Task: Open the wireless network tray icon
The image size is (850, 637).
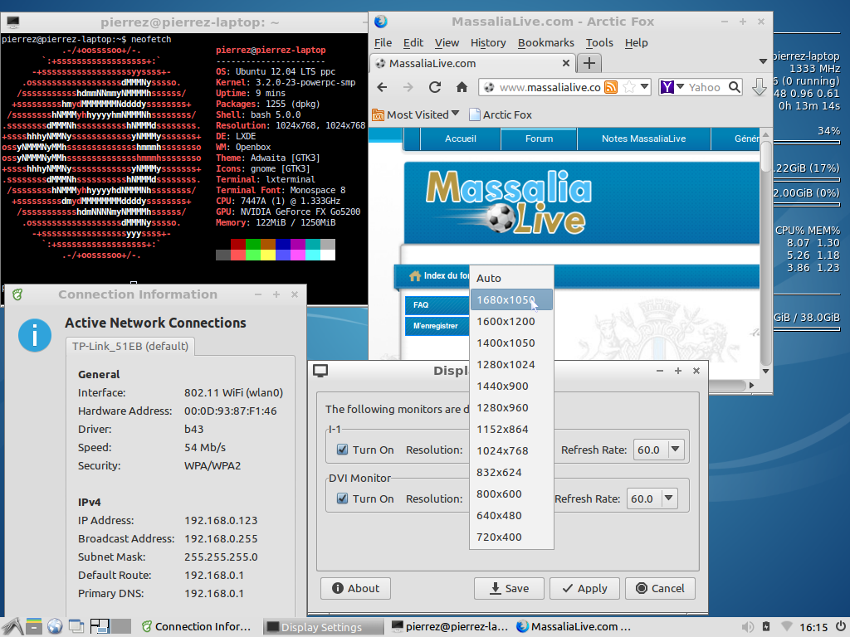Action: 787,627
